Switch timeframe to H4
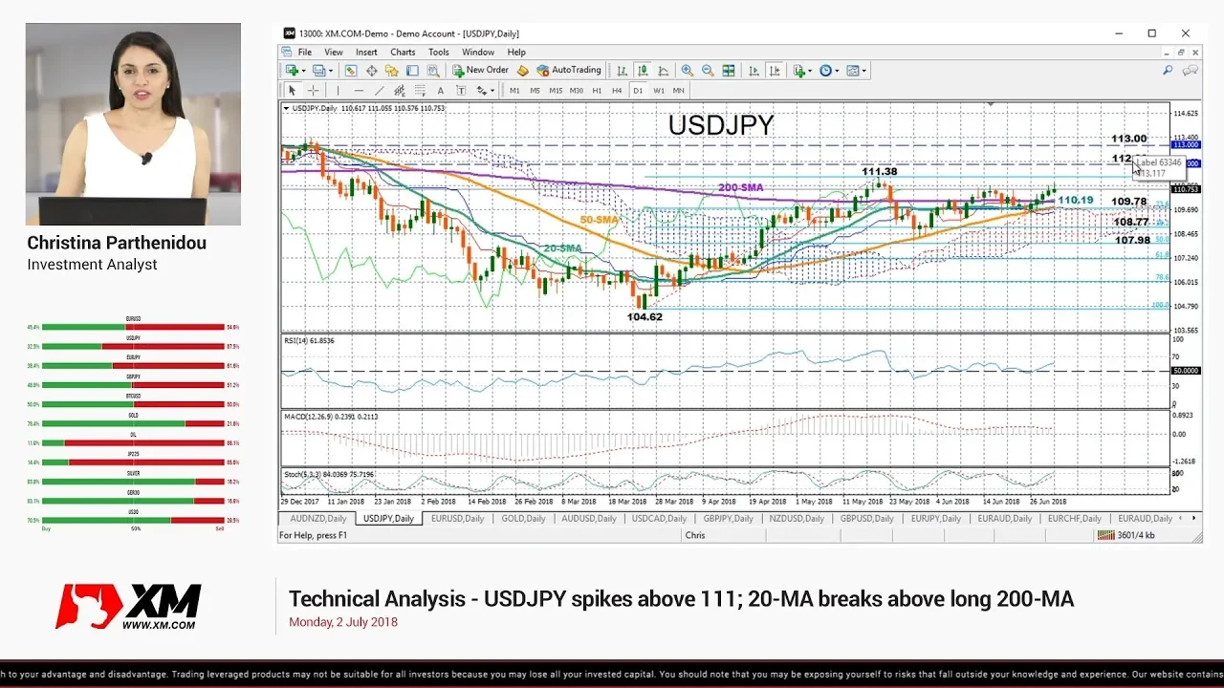The width and height of the screenshot is (1224, 688). pyautogui.click(x=617, y=91)
